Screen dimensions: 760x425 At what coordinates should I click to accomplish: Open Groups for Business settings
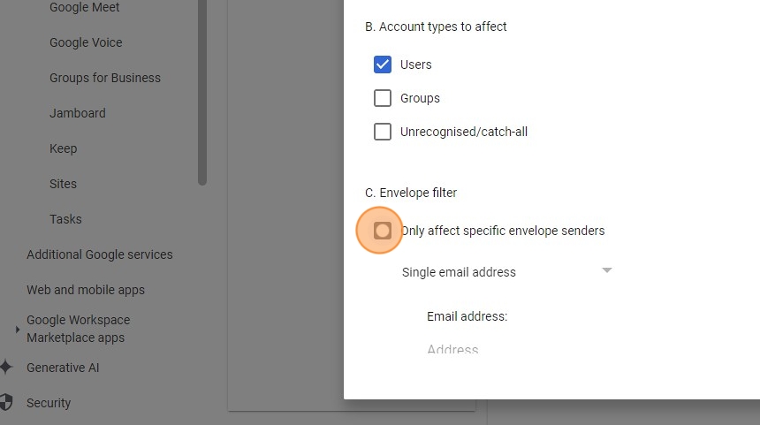click(104, 78)
